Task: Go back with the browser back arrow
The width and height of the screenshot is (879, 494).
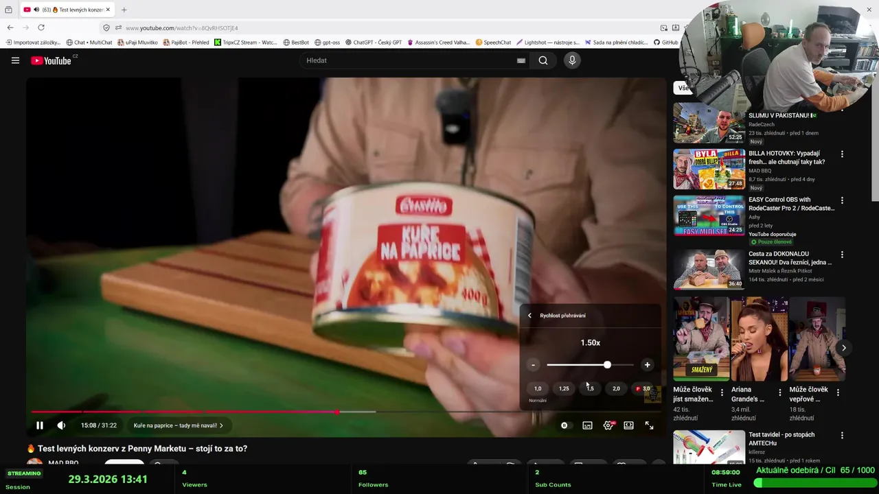Action: pyautogui.click(x=10, y=27)
